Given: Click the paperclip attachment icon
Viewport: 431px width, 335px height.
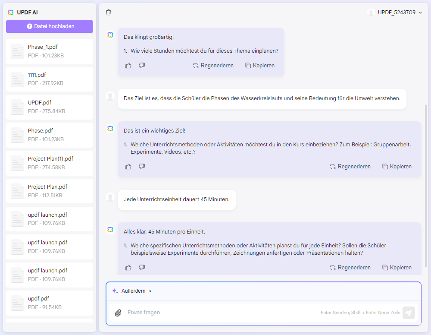Looking at the screenshot, I should [x=118, y=313].
